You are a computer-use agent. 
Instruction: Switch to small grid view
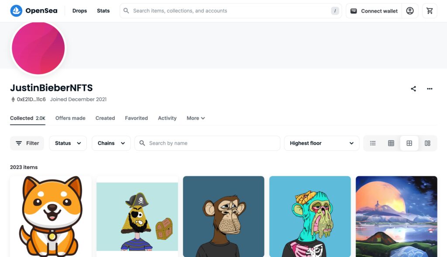[x=391, y=143]
